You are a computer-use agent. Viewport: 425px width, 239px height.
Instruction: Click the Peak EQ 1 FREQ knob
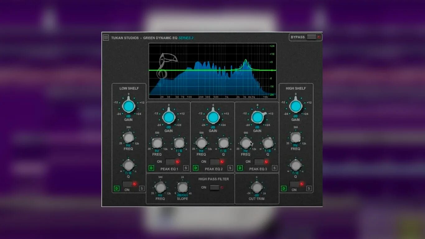[157, 143]
